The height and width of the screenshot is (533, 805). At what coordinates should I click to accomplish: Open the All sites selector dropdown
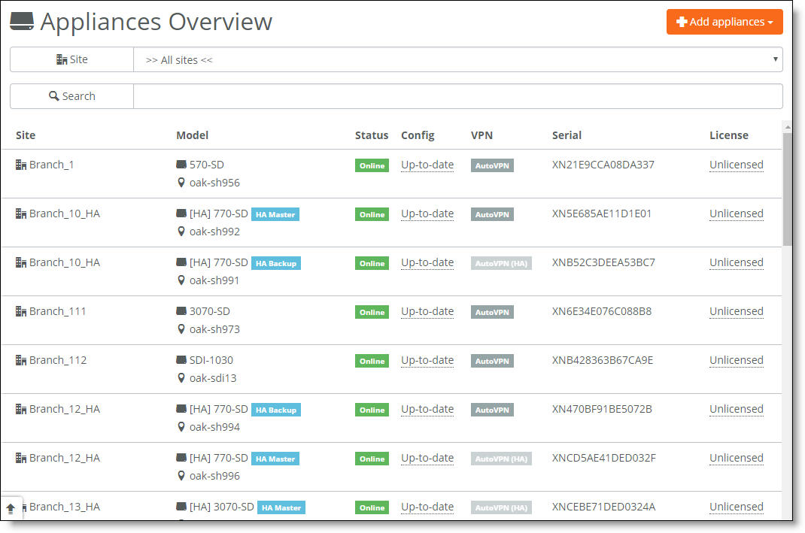coord(458,59)
